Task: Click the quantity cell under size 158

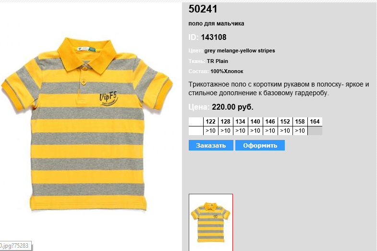Action: click(300, 131)
